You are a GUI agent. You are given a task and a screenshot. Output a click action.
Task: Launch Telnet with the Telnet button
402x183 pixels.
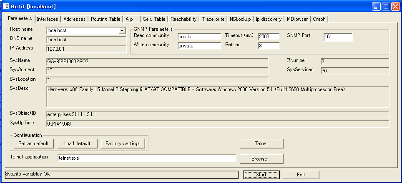click(x=261, y=143)
